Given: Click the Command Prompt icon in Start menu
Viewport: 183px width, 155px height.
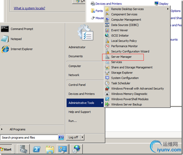Looking at the screenshot, I should (5, 29).
